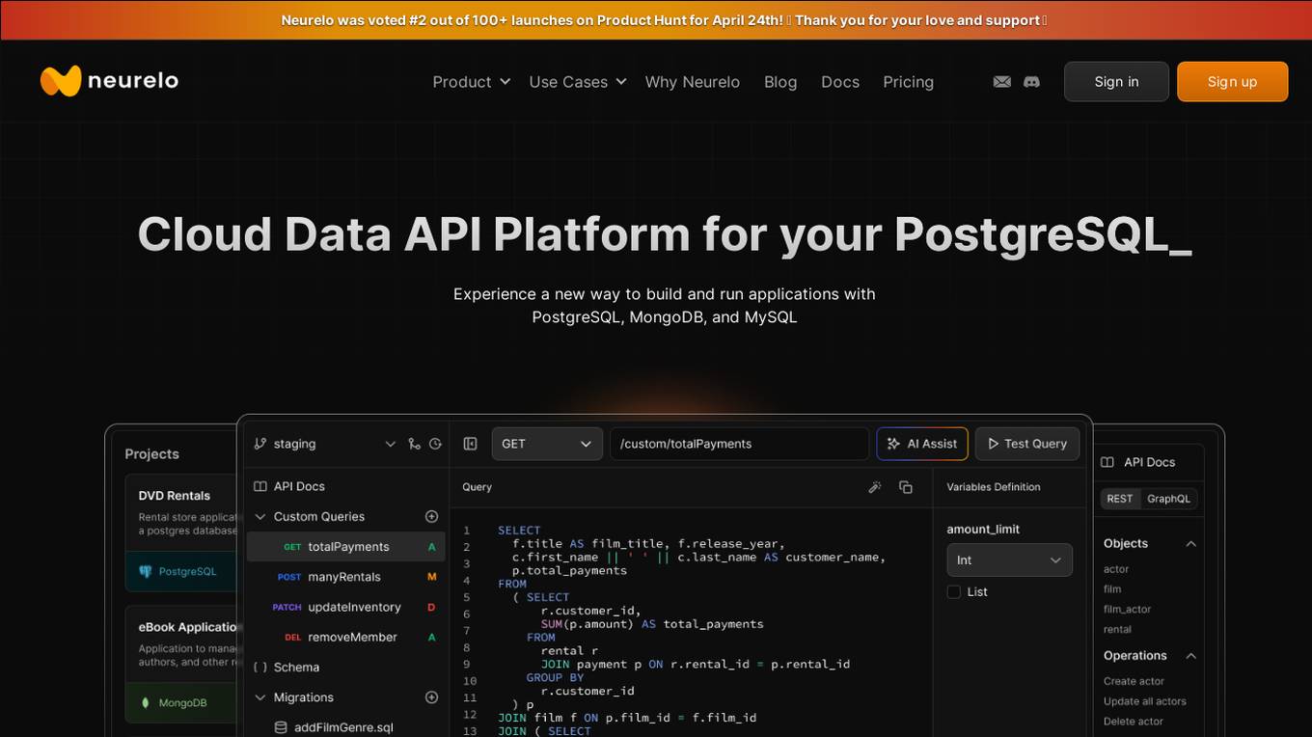Click the Delete actor operation
The image size is (1312, 737).
point(1134,722)
